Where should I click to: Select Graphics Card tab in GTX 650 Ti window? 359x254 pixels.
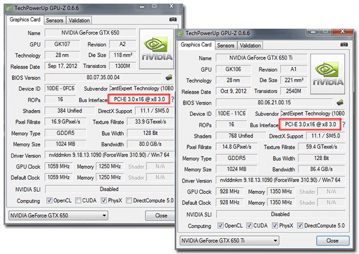click(x=196, y=45)
